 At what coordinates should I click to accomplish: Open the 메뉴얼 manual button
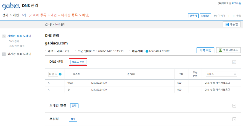(232, 25)
